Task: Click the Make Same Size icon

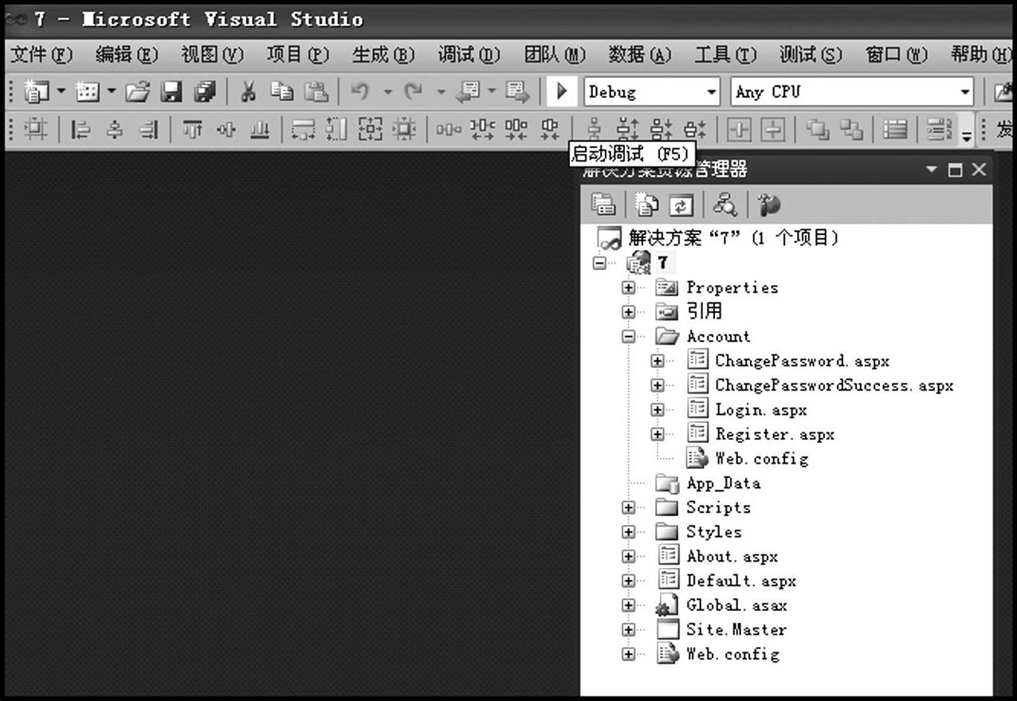Action: 370,129
